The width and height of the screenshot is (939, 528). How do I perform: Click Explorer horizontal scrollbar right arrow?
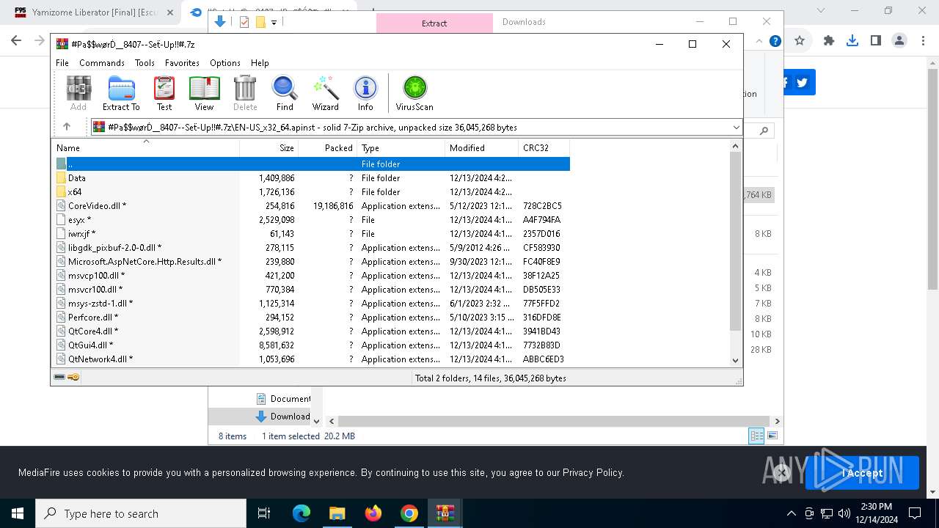[x=777, y=421]
